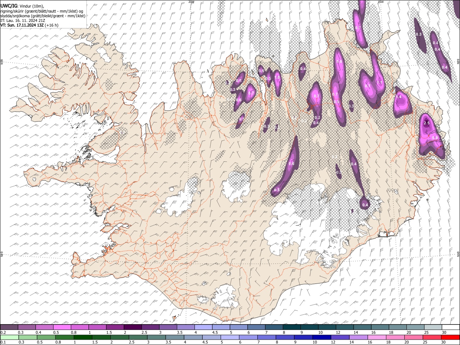Click the '64N' latitude label on right edge
The image size is (460, 345).
458,253
